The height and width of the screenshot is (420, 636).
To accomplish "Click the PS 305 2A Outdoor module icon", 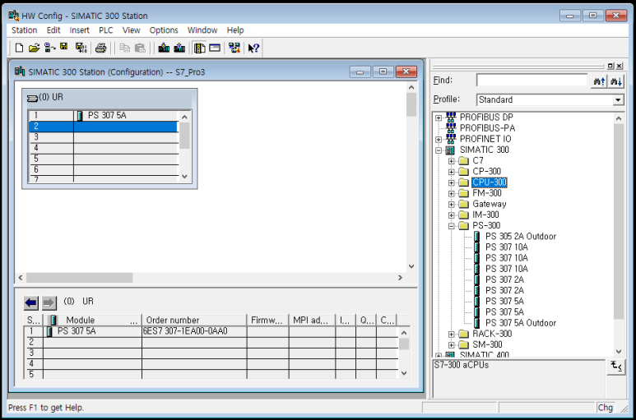I will [x=477, y=236].
